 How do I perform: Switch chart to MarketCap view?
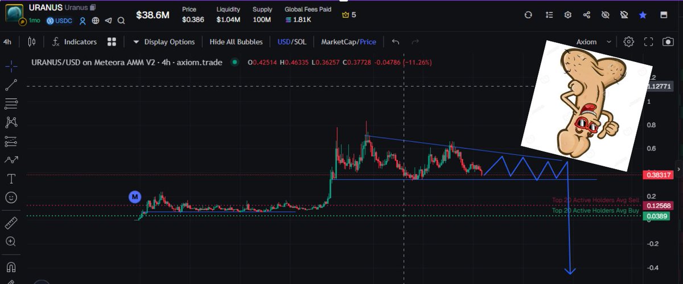coord(339,42)
